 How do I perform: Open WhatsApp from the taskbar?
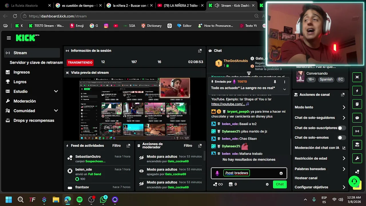(x=103, y=199)
